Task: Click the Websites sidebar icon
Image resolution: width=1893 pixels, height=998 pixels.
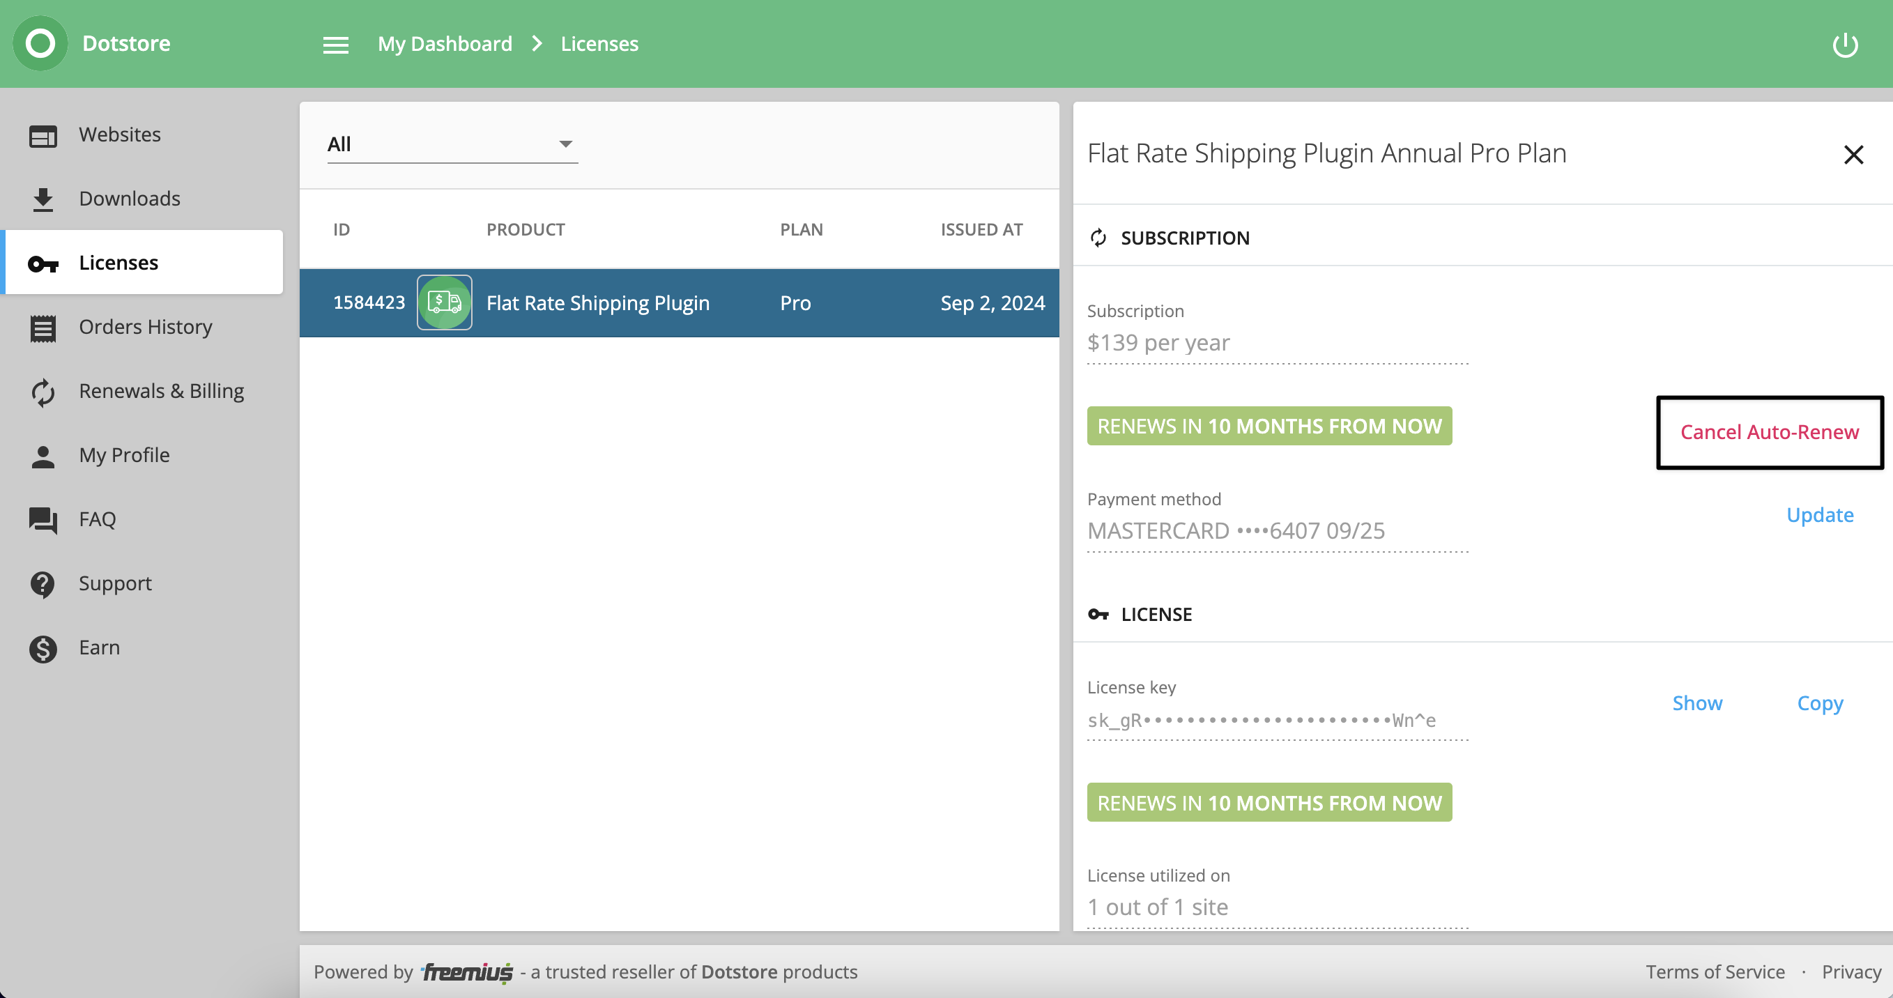Action: (x=43, y=136)
